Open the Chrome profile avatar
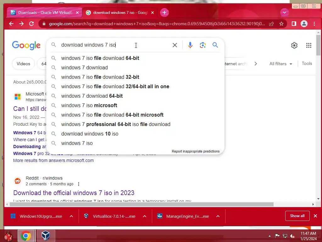322x242 pixels. tap(304, 24)
